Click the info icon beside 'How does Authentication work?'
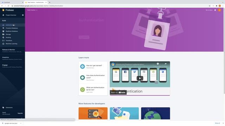 [x=83, y=78]
